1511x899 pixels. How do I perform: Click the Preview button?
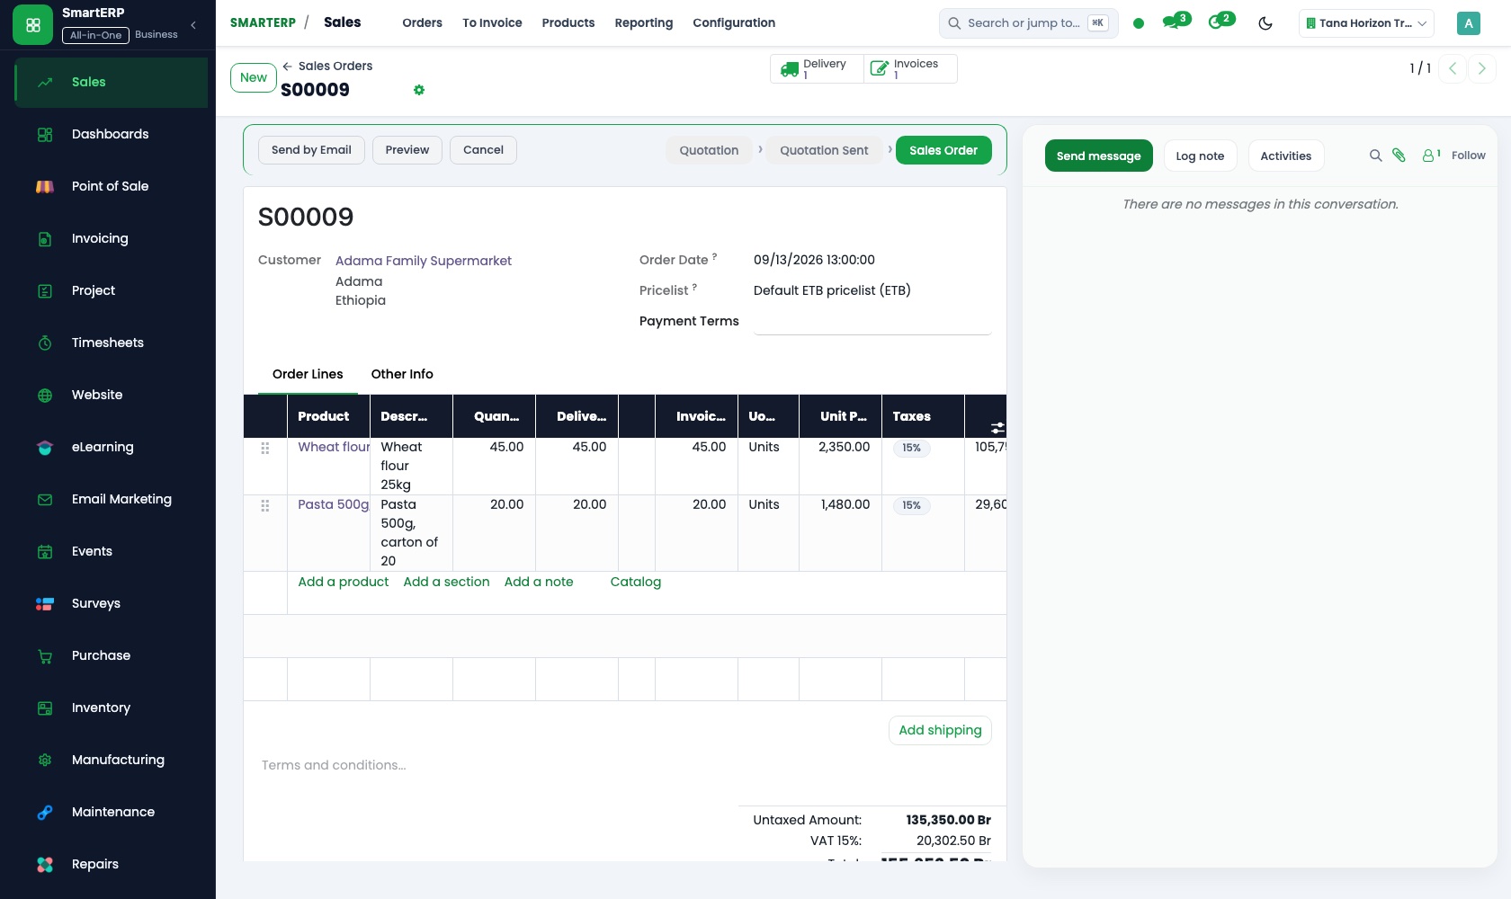(407, 150)
